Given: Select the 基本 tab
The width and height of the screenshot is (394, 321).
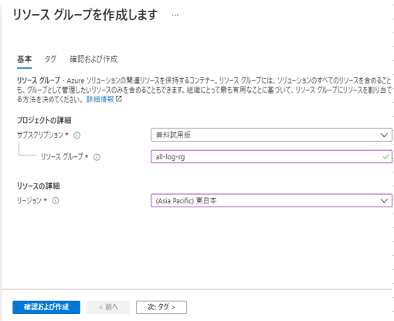Looking at the screenshot, I should point(25,59).
